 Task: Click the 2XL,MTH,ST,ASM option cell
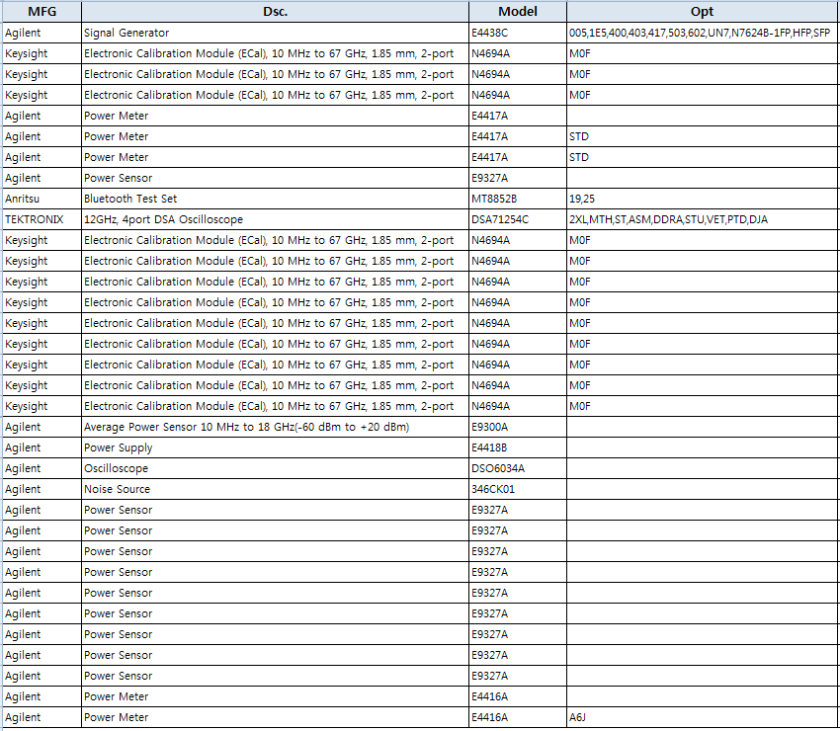click(703, 219)
